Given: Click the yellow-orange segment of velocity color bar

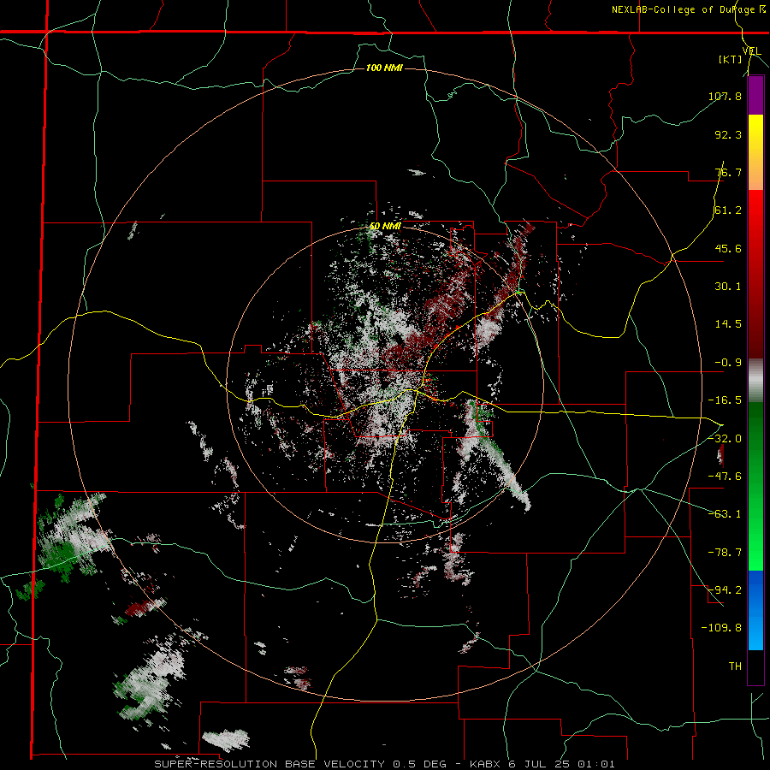Looking at the screenshot, I should [755, 152].
